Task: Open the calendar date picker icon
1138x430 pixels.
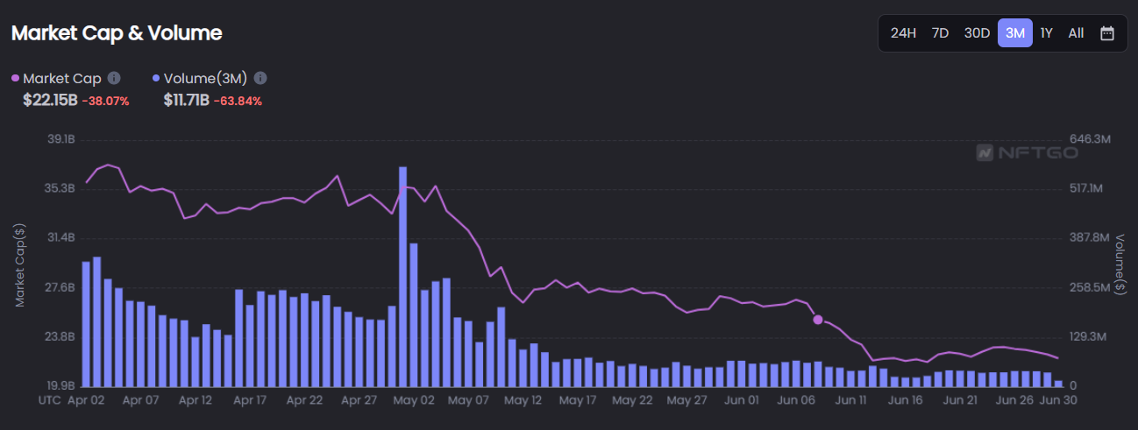Action: click(x=1107, y=33)
